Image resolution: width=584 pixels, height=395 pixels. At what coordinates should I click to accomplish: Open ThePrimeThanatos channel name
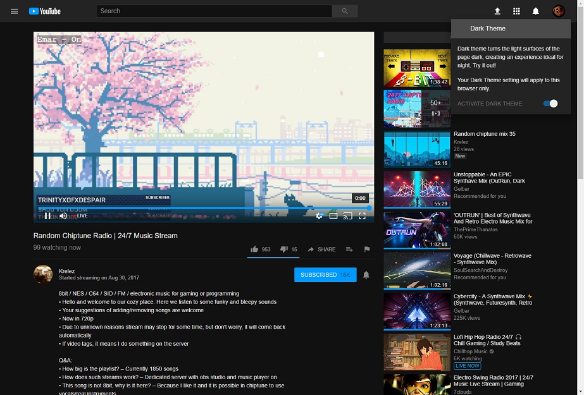[x=475, y=229]
